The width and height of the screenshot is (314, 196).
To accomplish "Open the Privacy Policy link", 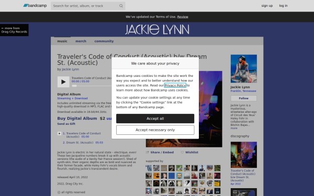I will click(x=175, y=85).
